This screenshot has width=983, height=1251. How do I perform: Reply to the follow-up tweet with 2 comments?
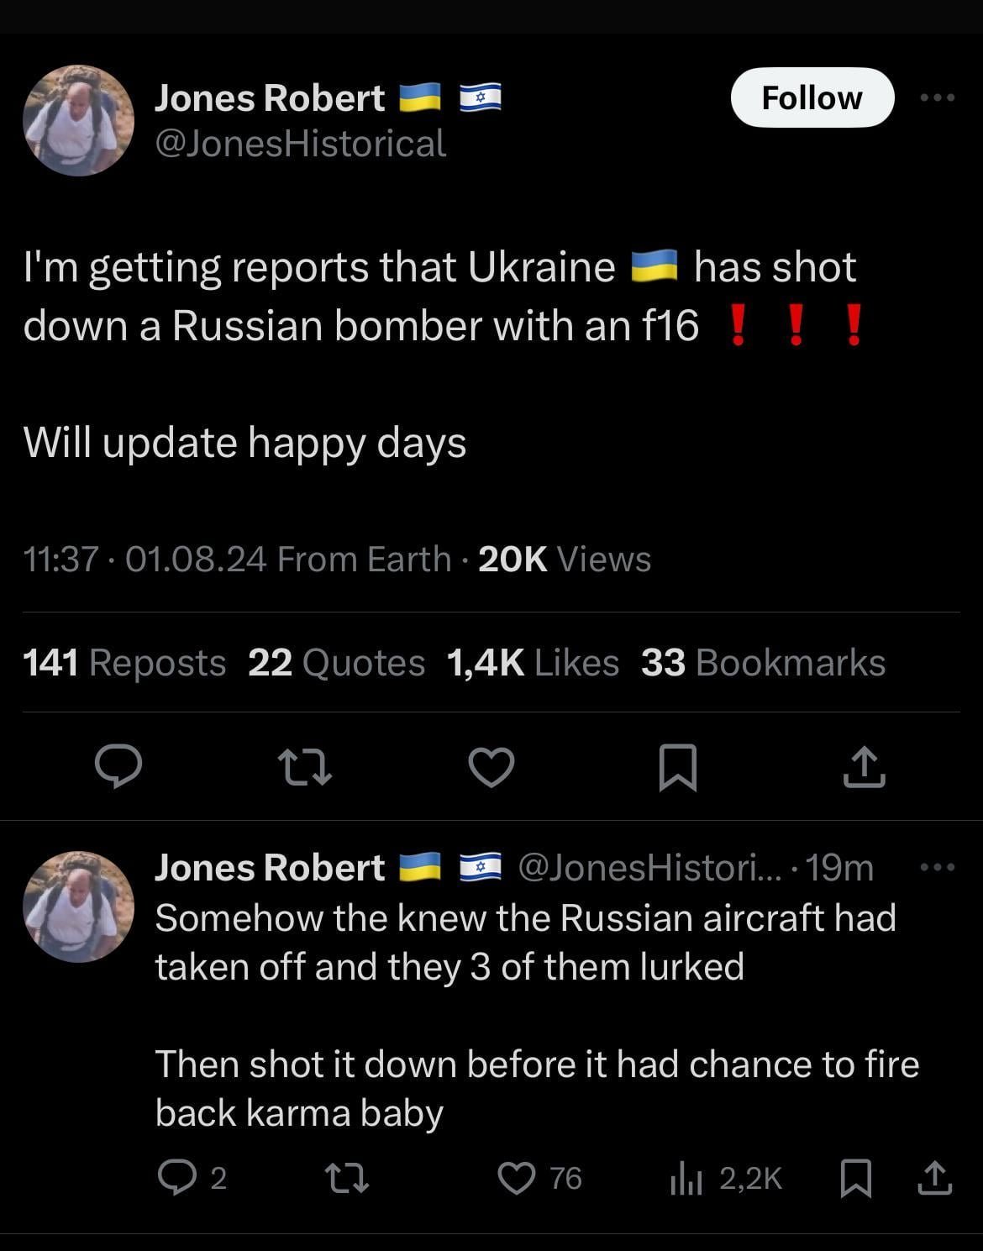[176, 1178]
